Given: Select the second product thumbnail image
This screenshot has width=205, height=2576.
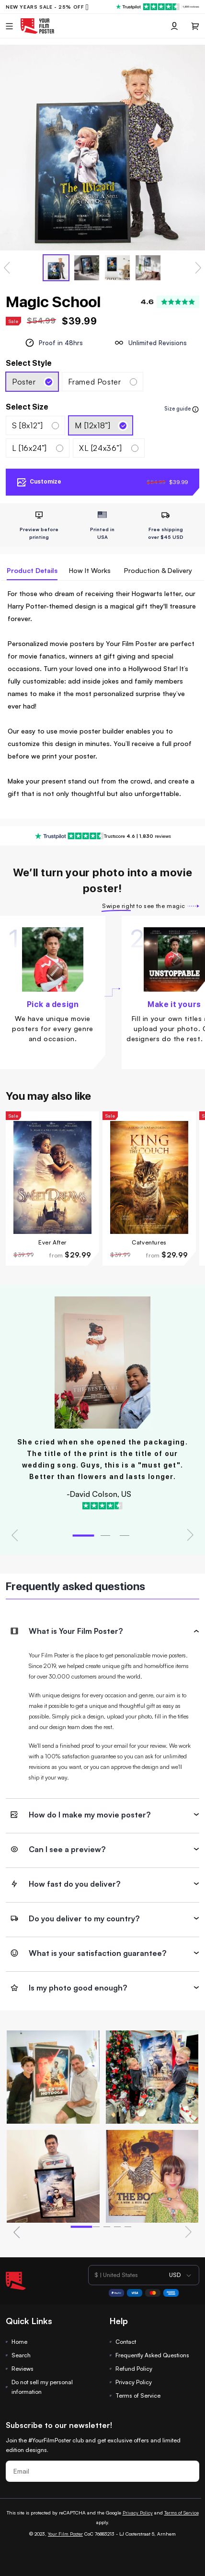Looking at the screenshot, I should 87,267.
